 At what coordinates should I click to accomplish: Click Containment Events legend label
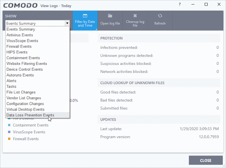click(31, 125)
